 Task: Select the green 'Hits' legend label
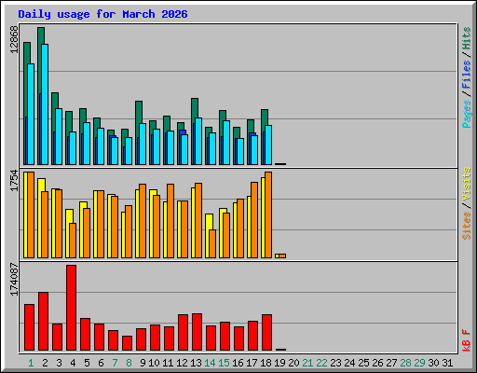(467, 38)
